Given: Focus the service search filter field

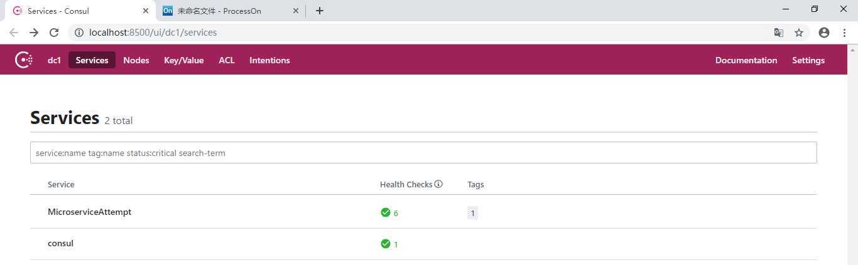Looking at the screenshot, I should point(423,153).
